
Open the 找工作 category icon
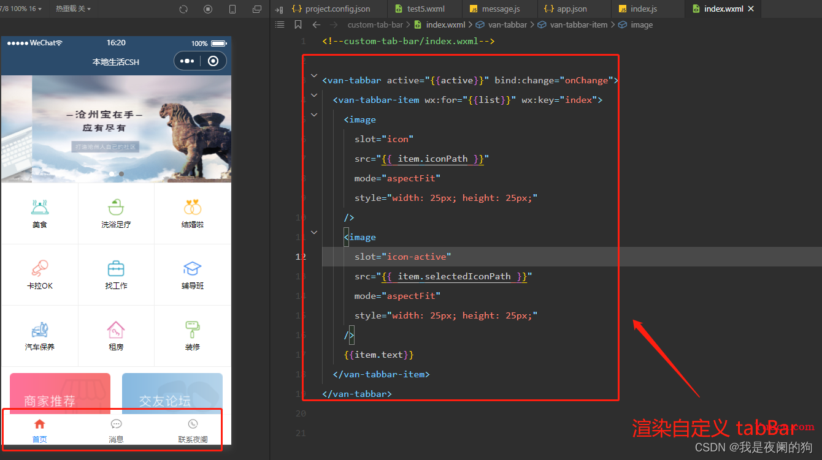point(116,268)
